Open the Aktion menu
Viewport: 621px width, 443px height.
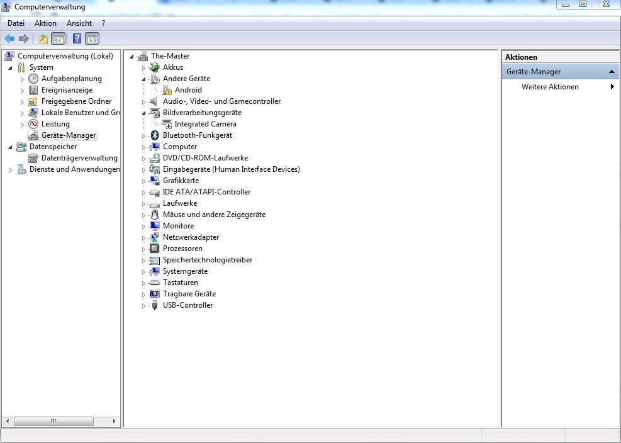click(x=45, y=23)
